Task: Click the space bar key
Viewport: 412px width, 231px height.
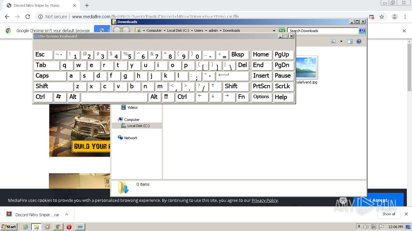Action: 114,97
